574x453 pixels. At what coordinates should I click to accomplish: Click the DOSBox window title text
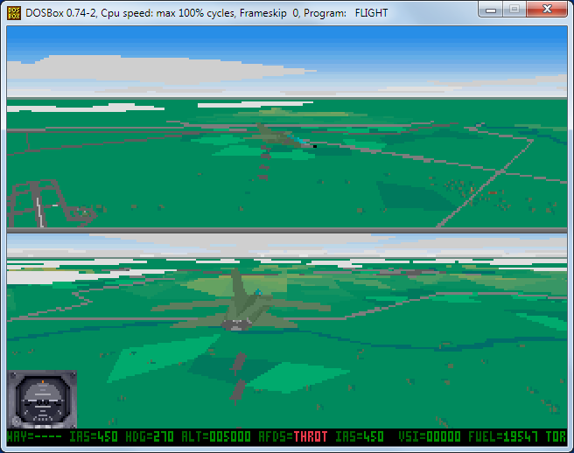(206, 13)
